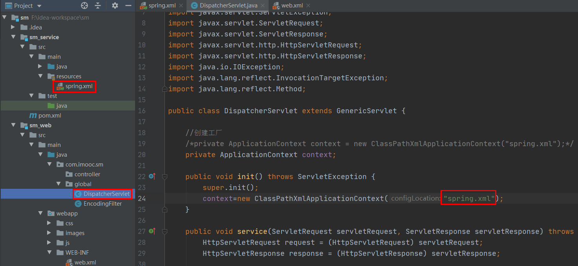Expand the .idea folder arrow
The width and height of the screenshot is (578, 266).
[x=13, y=27]
